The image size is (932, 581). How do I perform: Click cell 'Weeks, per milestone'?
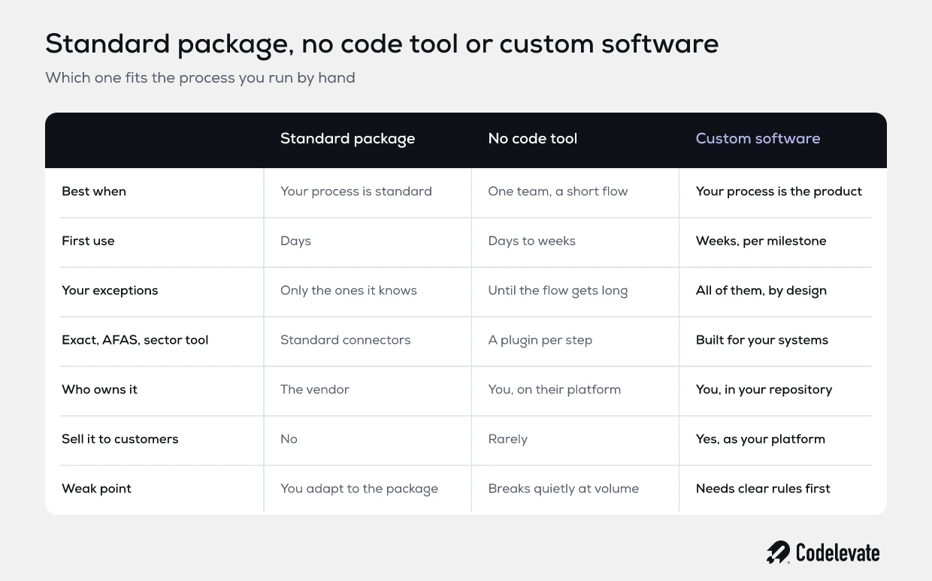pos(761,241)
